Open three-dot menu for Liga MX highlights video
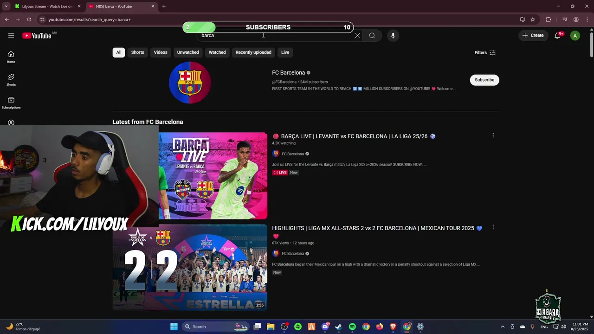594x334 pixels. click(493, 227)
